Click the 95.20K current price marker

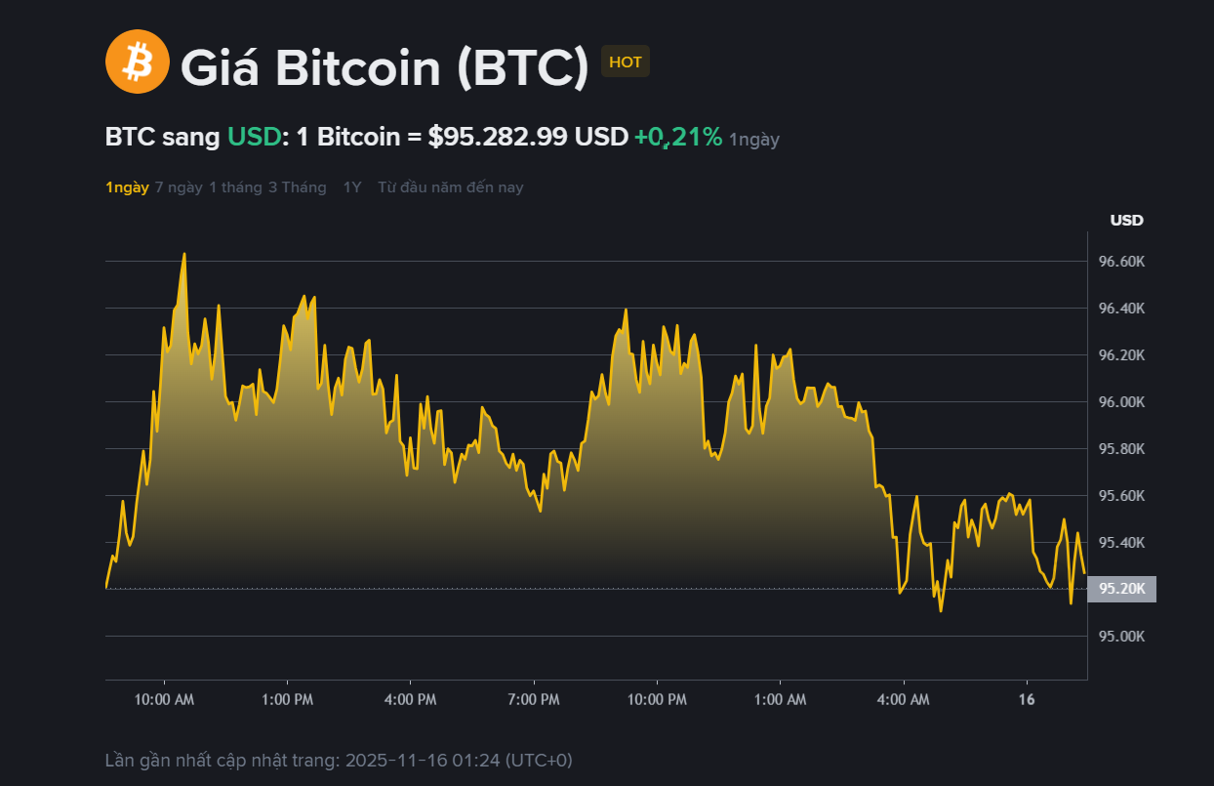point(1122,589)
